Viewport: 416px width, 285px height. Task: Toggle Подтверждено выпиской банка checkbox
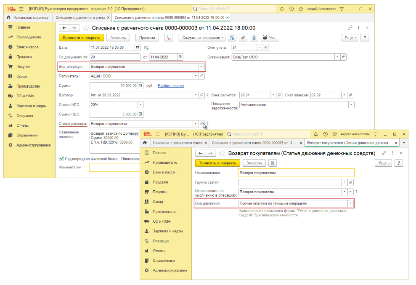(61, 159)
